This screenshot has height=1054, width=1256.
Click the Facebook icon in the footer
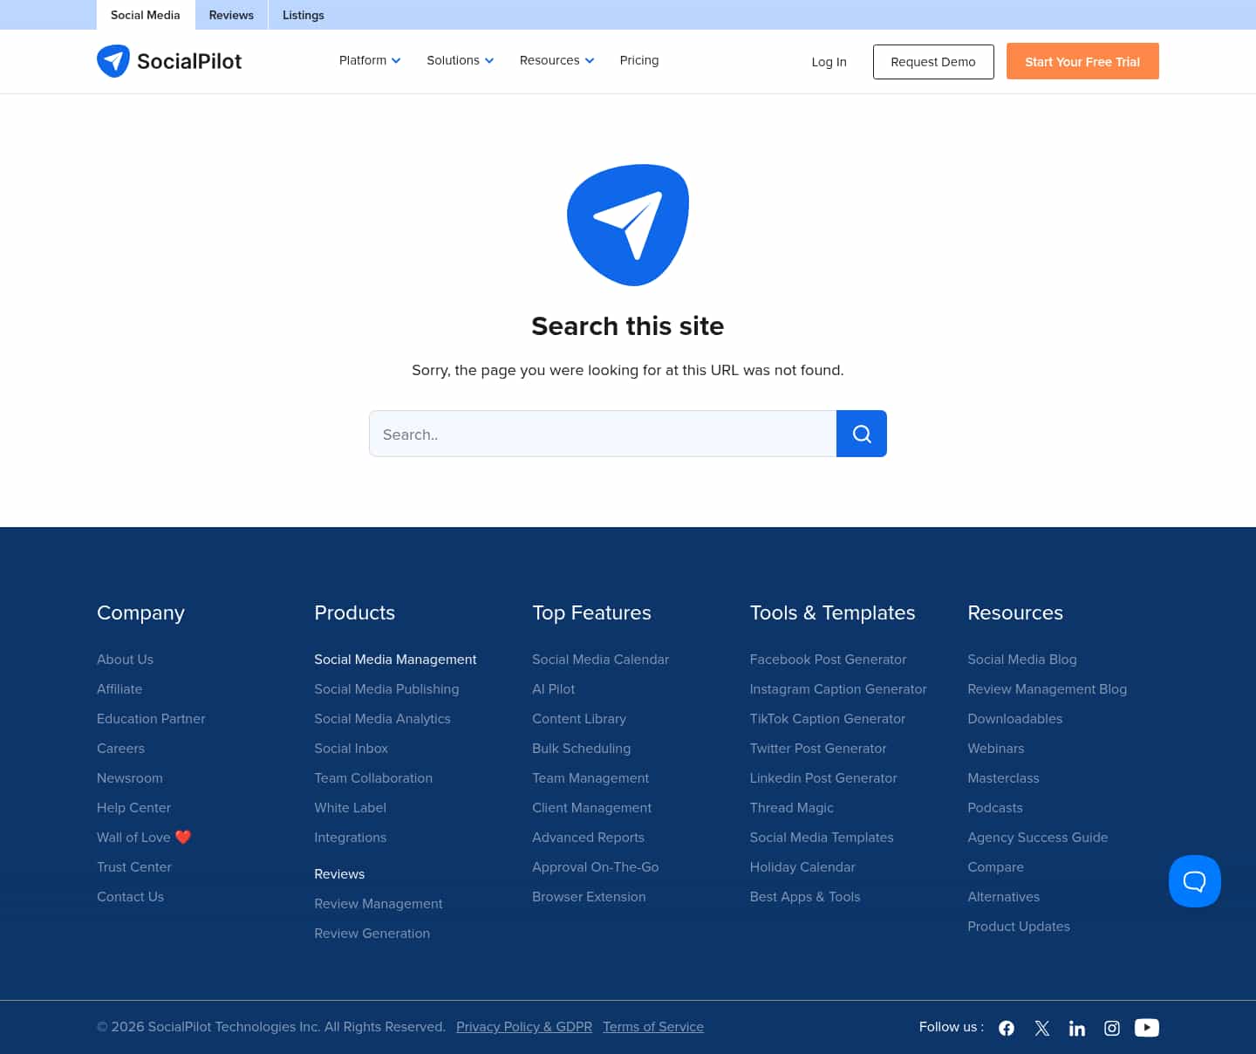[x=1007, y=1028]
